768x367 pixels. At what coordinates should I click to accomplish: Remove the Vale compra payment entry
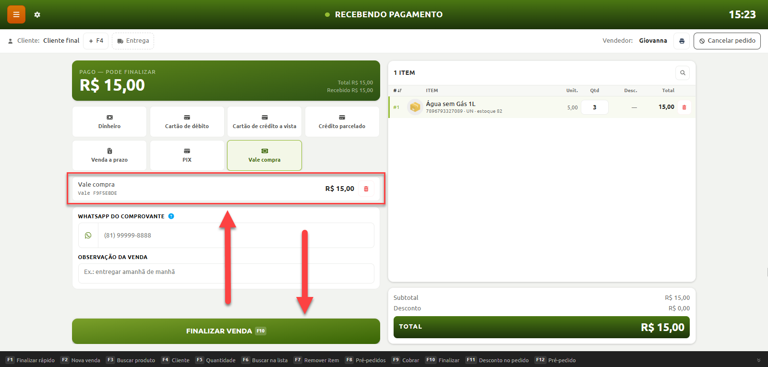366,189
